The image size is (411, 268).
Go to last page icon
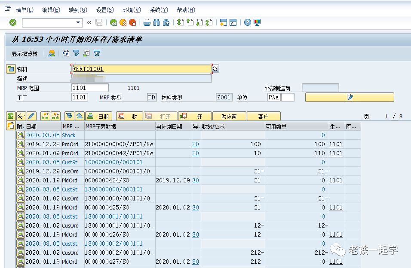(x=209, y=22)
